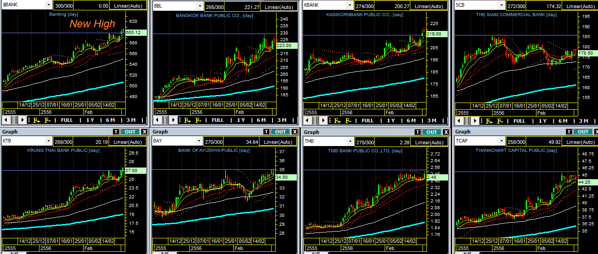Click the right scroll arrow under SCB chart
This screenshot has height=254, width=598.
tap(475, 121)
